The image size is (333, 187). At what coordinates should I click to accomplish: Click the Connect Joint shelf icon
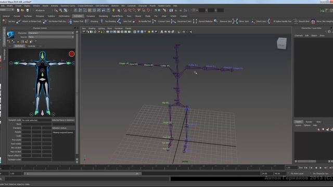155,21
